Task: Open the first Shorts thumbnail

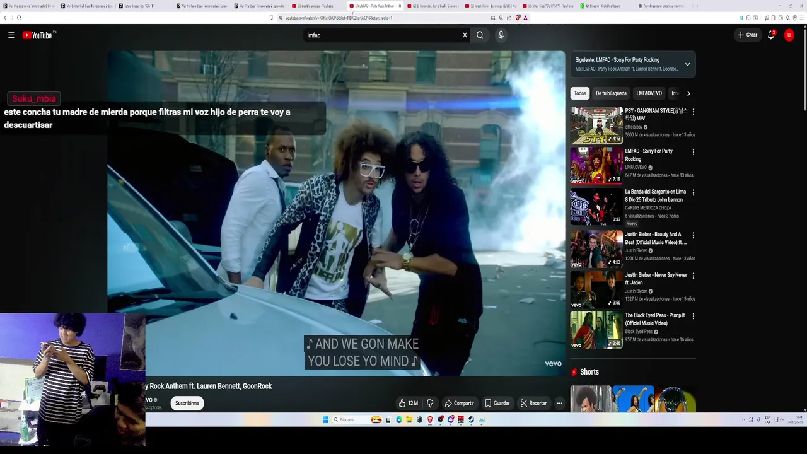Action: (x=591, y=399)
